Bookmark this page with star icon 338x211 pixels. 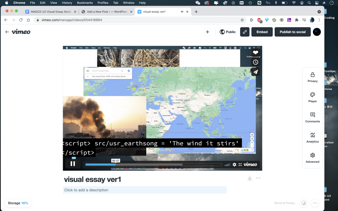(242, 20)
